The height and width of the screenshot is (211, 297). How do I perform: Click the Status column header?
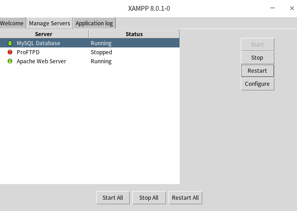[x=134, y=34]
